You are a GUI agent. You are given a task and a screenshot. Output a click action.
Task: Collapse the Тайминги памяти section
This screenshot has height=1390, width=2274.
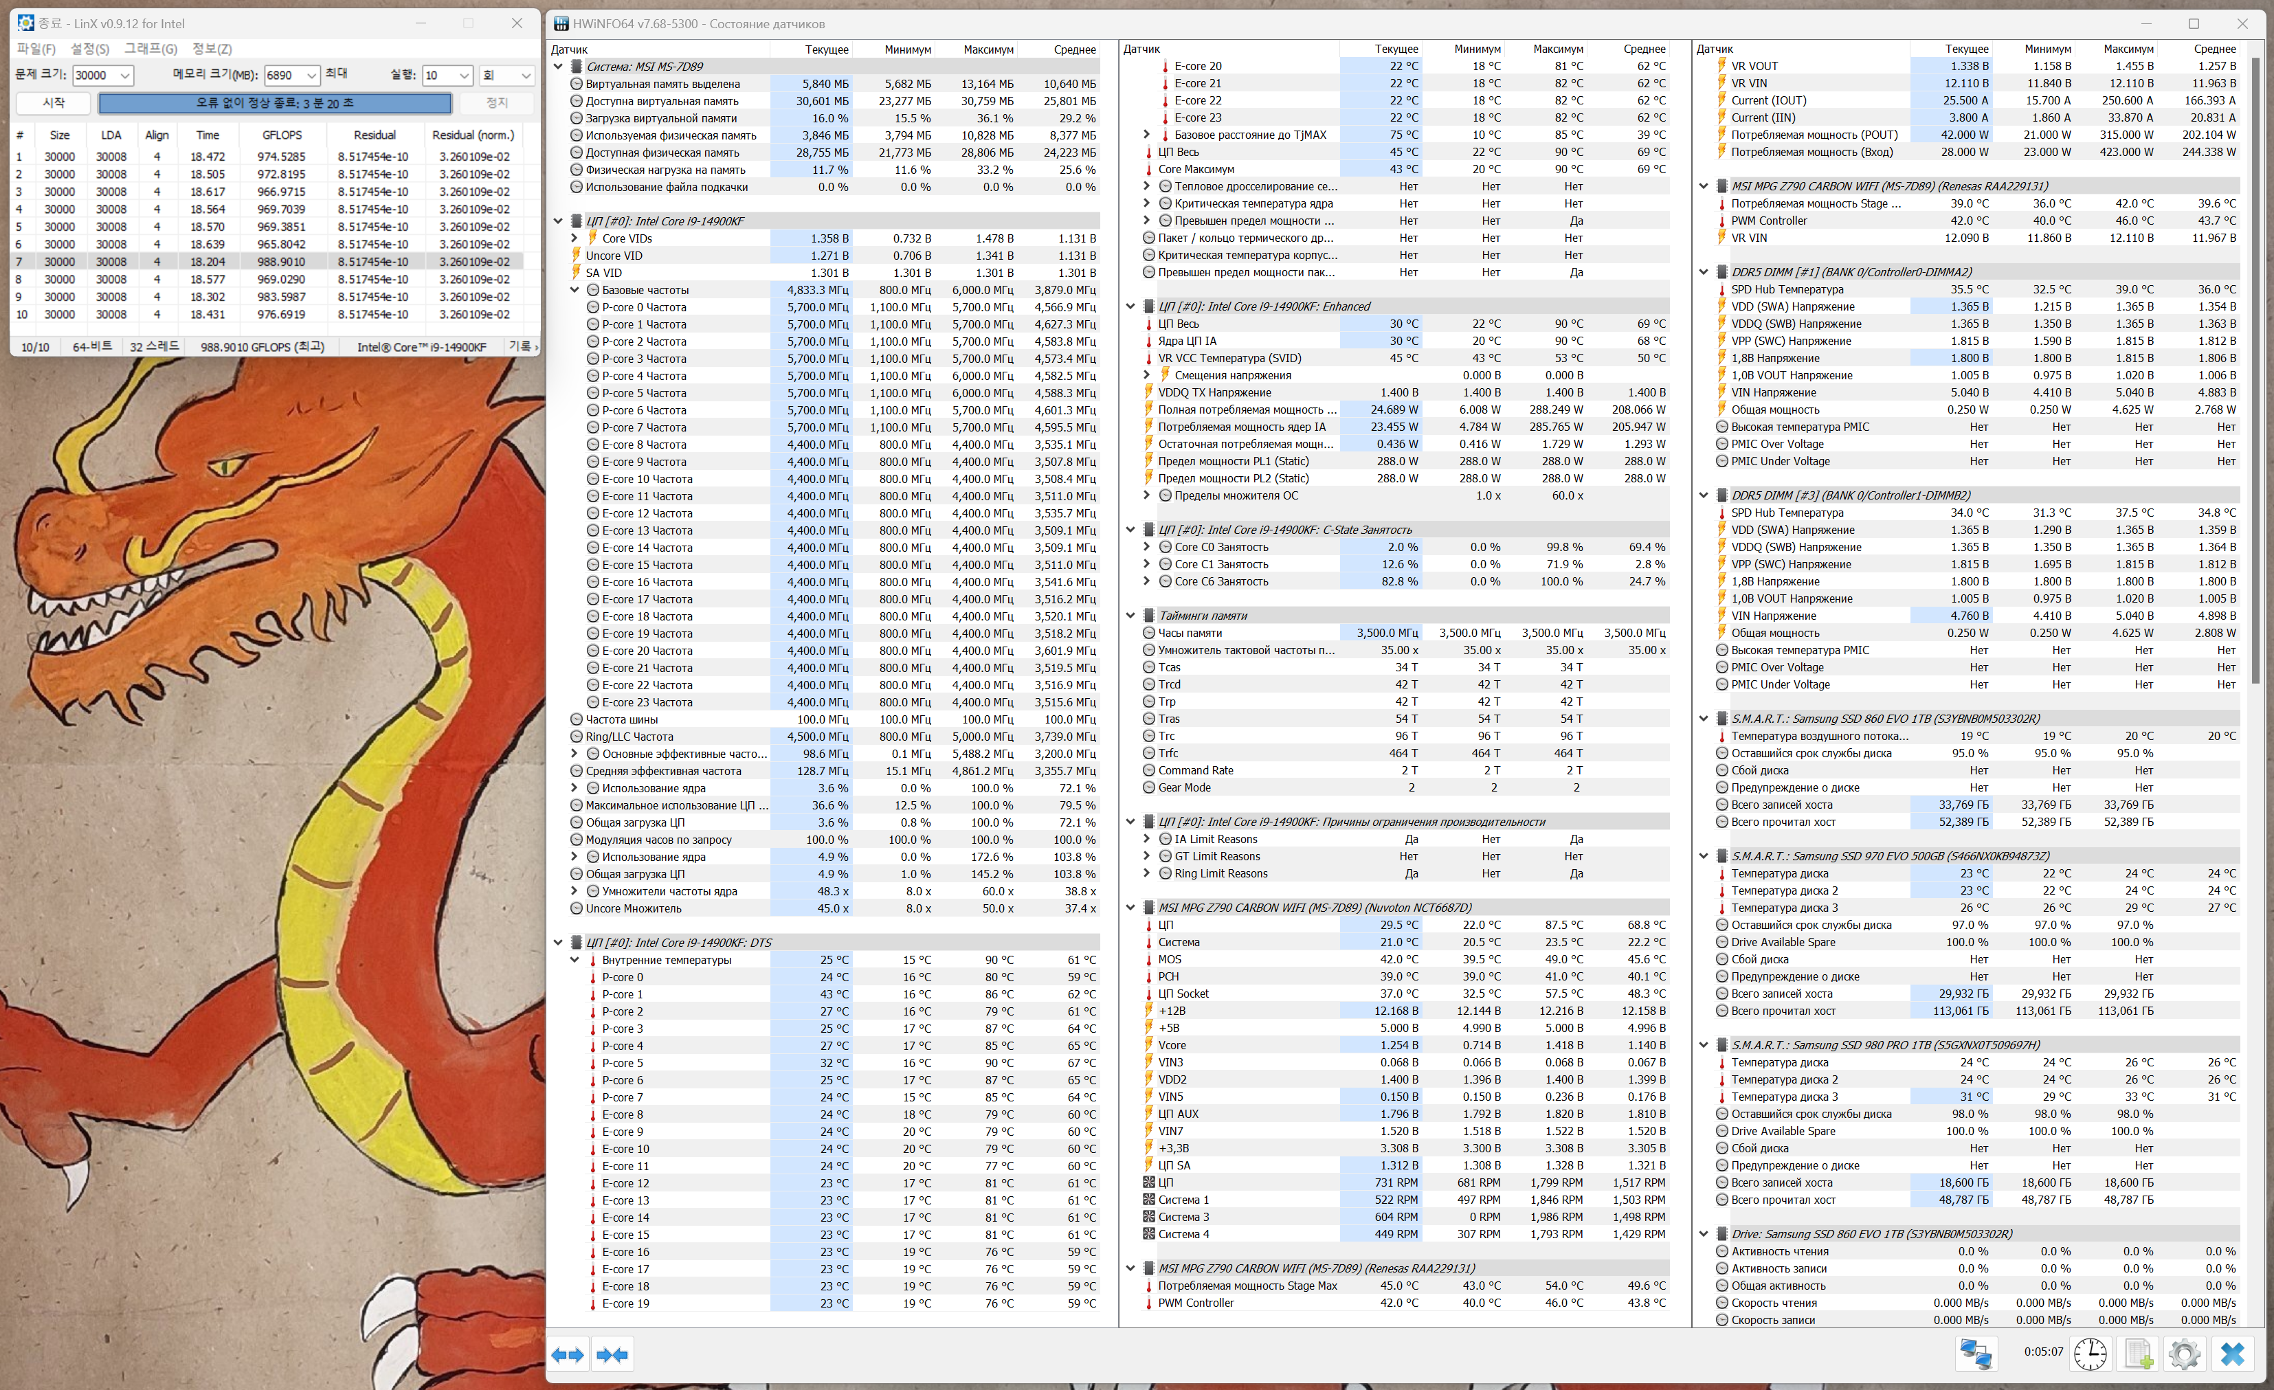(x=1130, y=616)
